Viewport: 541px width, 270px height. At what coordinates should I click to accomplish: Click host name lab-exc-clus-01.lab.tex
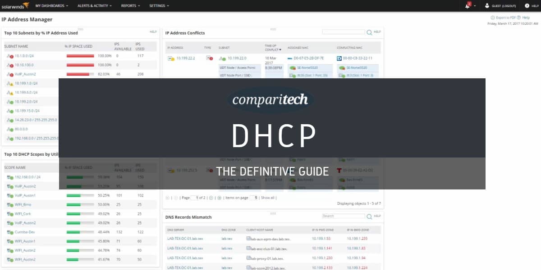(x=269, y=248)
